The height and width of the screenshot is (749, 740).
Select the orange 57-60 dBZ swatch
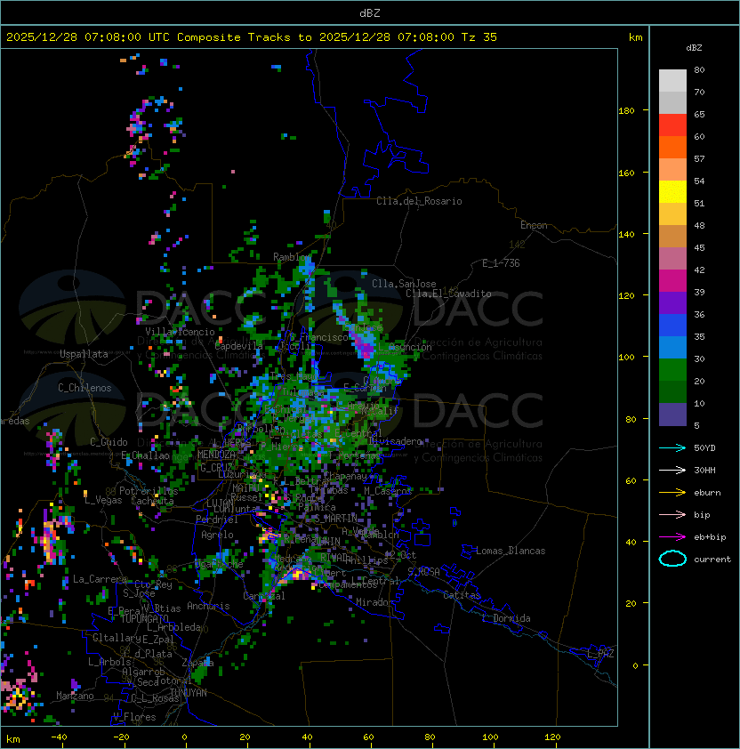click(672, 147)
